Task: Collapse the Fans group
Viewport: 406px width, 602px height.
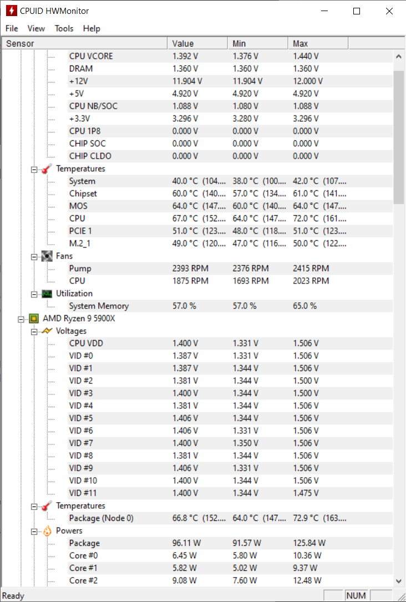Action: [34, 257]
